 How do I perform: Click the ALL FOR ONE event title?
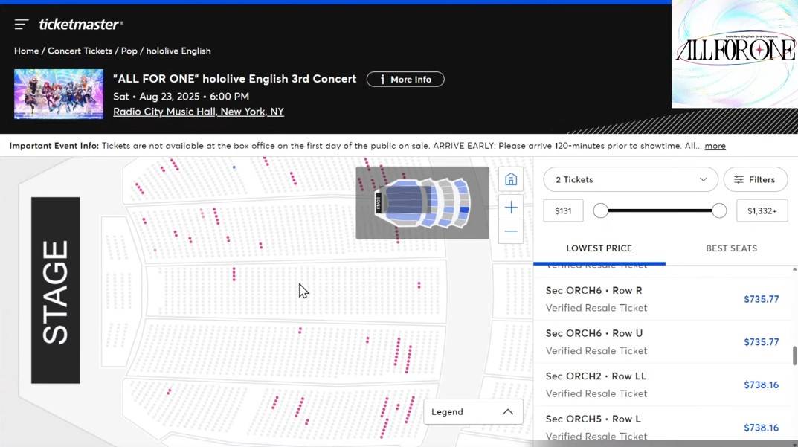(234, 79)
